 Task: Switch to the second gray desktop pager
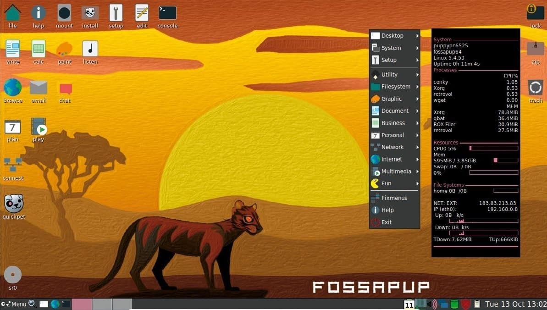pos(102,304)
